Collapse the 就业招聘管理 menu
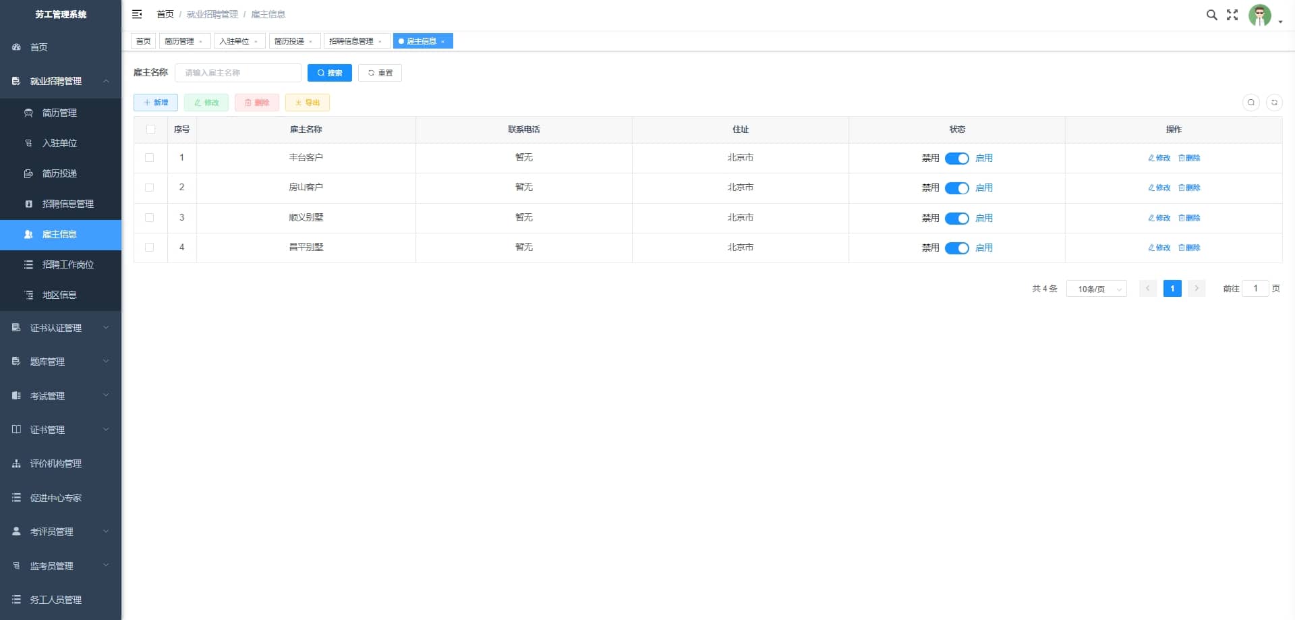This screenshot has width=1295, height=620. point(61,81)
